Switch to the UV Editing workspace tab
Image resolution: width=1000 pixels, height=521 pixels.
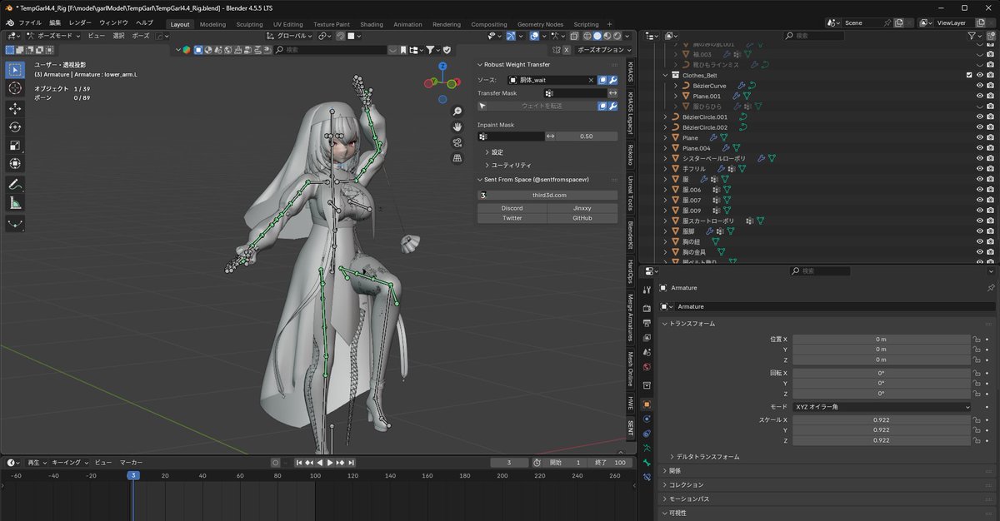click(x=288, y=24)
